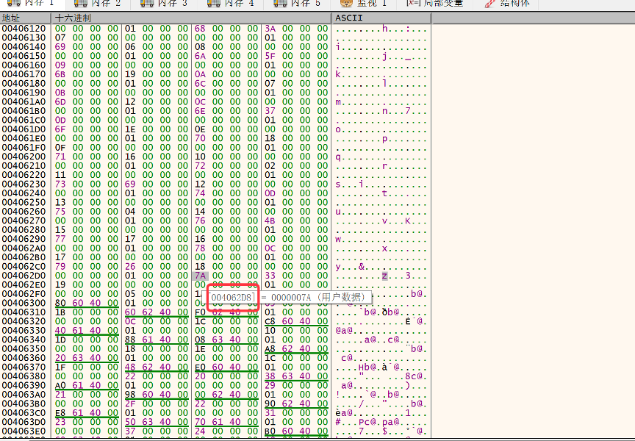635x441 pixels.
Task: Select the highlighted 7A byte in hex view
Action: [200, 276]
